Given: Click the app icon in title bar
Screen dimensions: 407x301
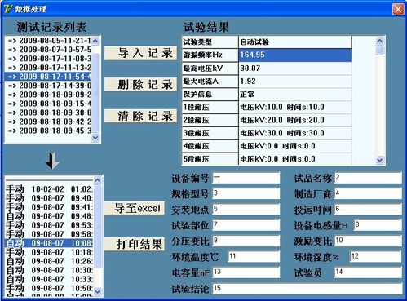Looking at the screenshot, I should click(x=8, y=9).
